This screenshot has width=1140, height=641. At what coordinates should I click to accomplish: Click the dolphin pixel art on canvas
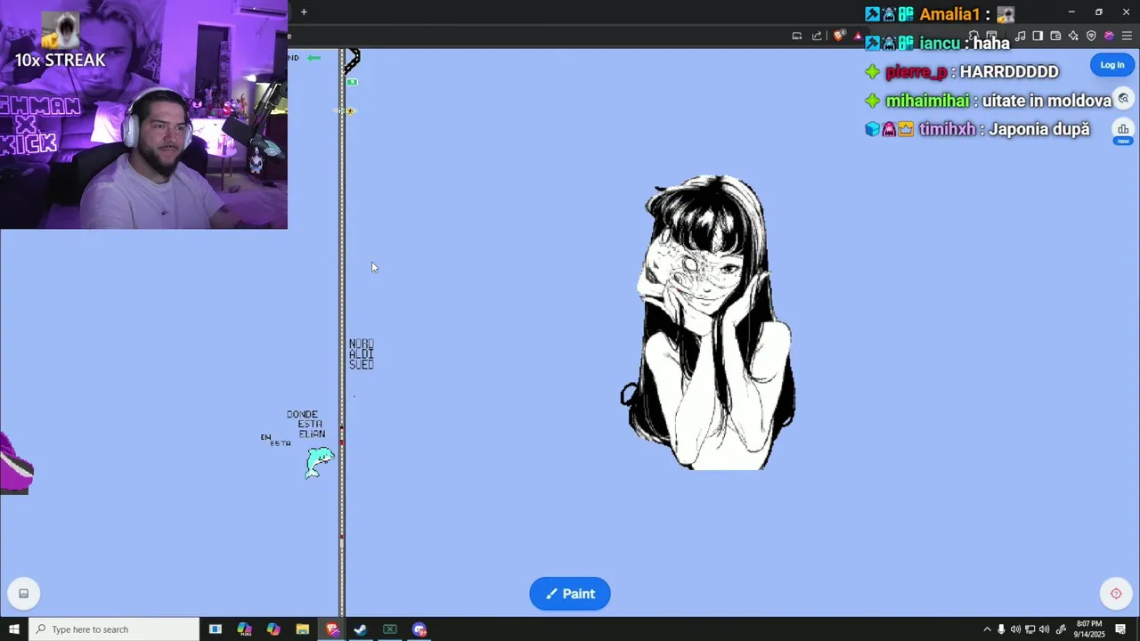point(319,462)
